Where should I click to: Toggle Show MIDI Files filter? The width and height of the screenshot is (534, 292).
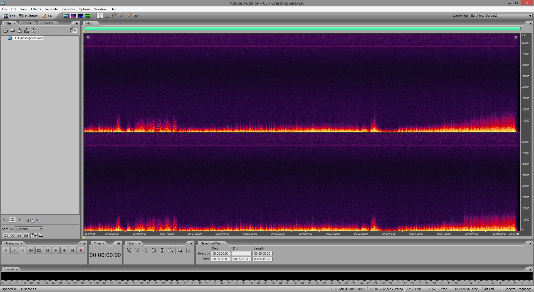(26, 235)
